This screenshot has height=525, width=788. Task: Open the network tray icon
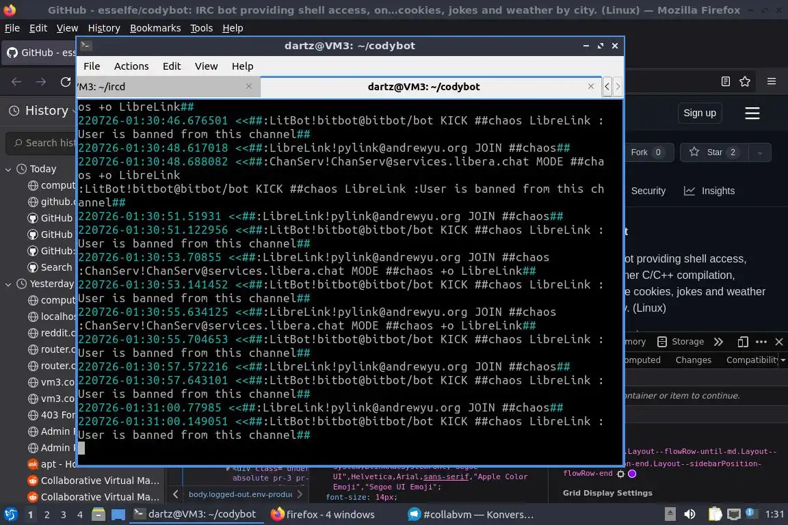coord(734,514)
